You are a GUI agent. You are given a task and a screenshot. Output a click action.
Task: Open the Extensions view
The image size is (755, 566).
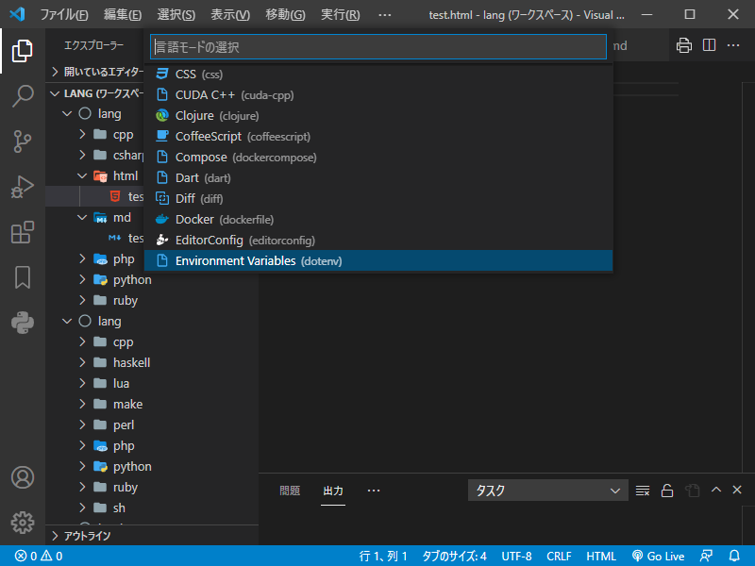pyautogui.click(x=22, y=232)
